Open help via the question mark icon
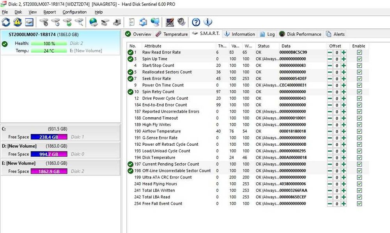Screen dimensions: 390x233 (x=196, y=22)
